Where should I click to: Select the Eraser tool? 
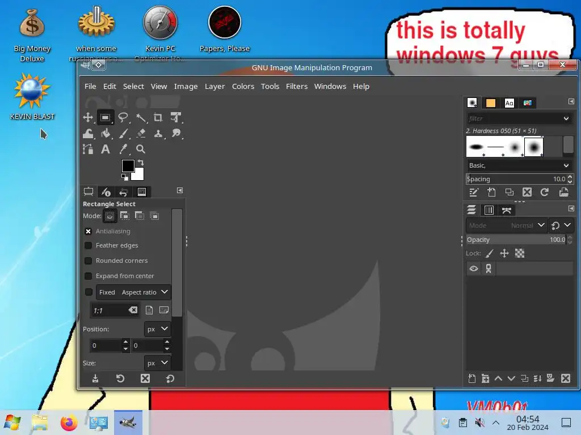[141, 134]
